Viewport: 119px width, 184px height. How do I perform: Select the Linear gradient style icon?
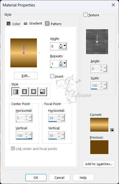(15, 92)
